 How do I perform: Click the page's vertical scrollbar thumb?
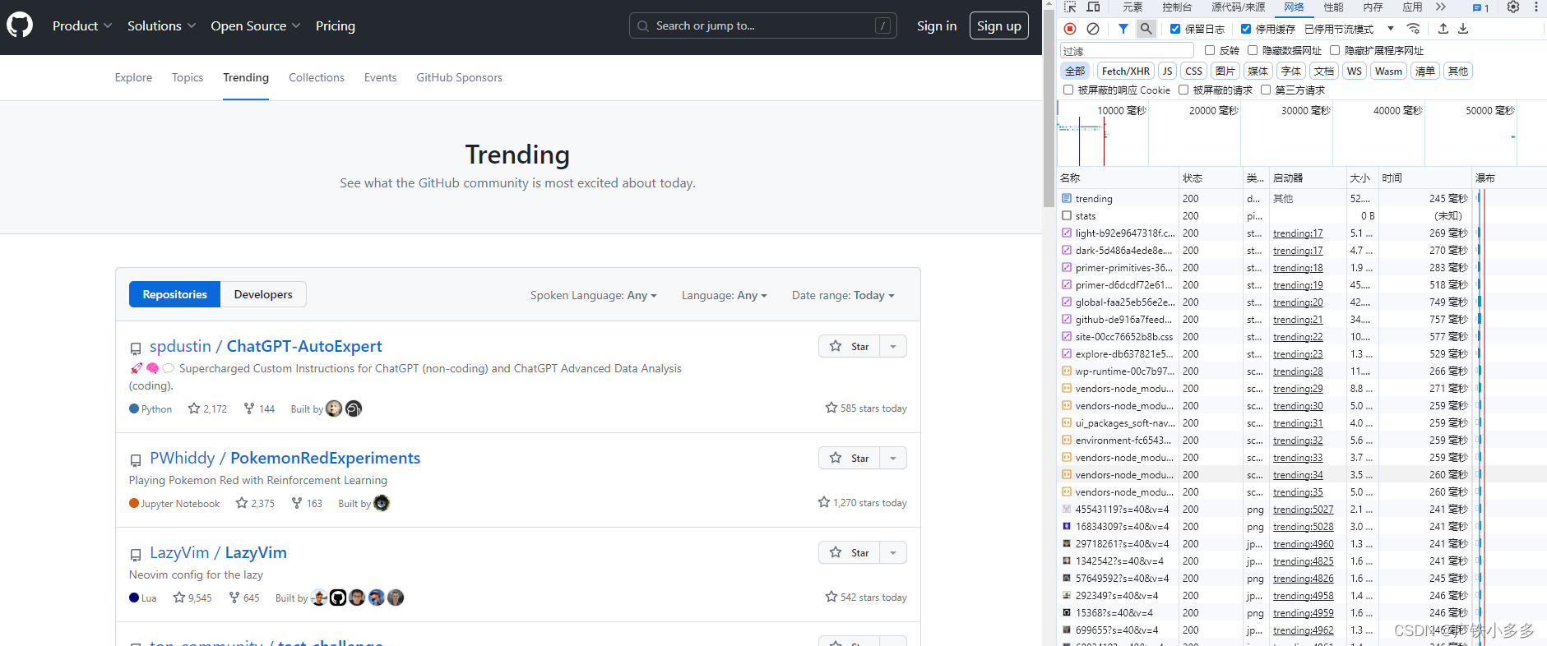[x=1049, y=107]
